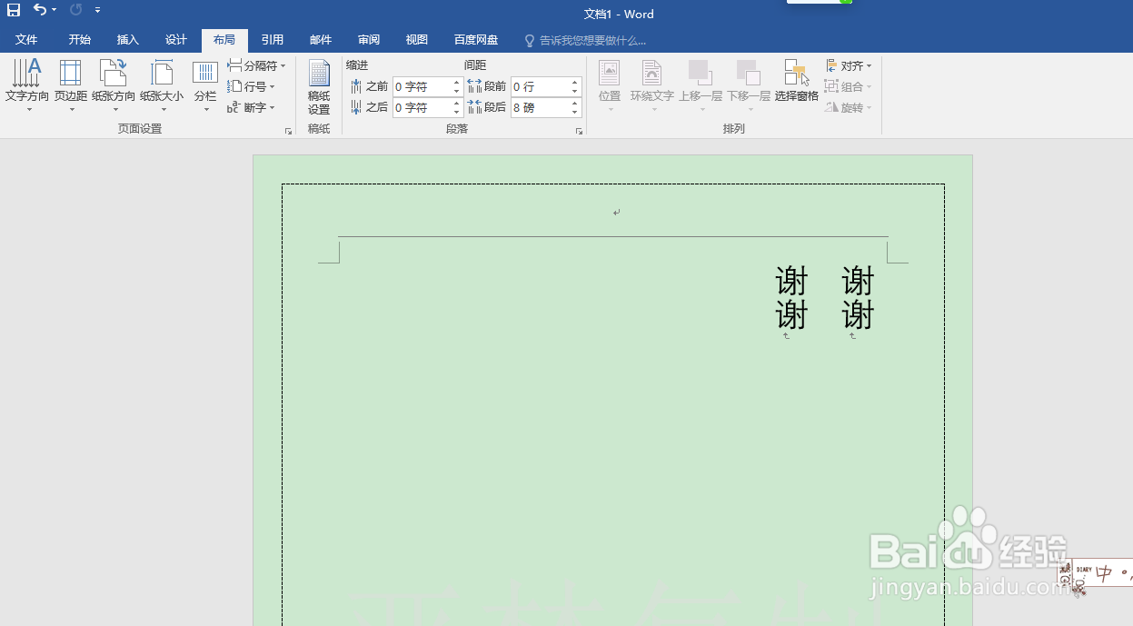Open the 断字 hyphenation dropdown

point(251,107)
